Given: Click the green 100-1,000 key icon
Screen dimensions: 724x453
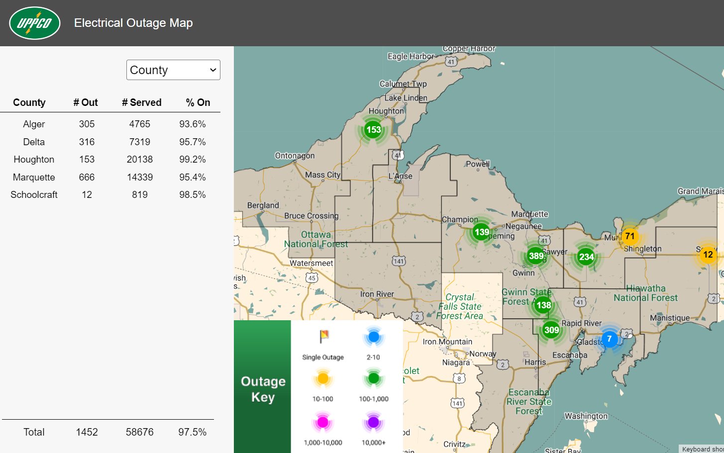Looking at the screenshot, I should 373,379.
